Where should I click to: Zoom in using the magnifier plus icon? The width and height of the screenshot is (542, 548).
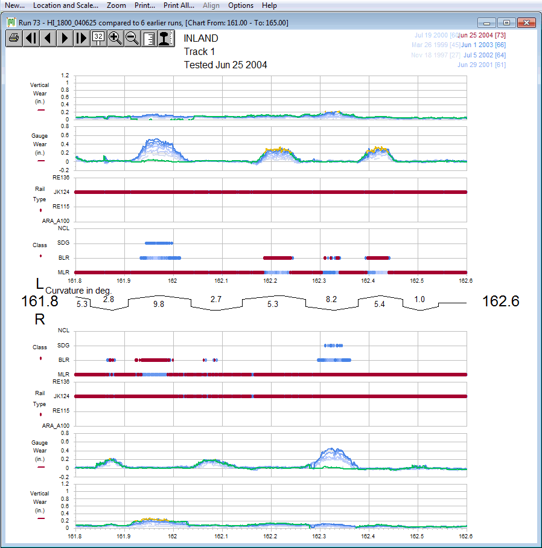click(x=115, y=38)
